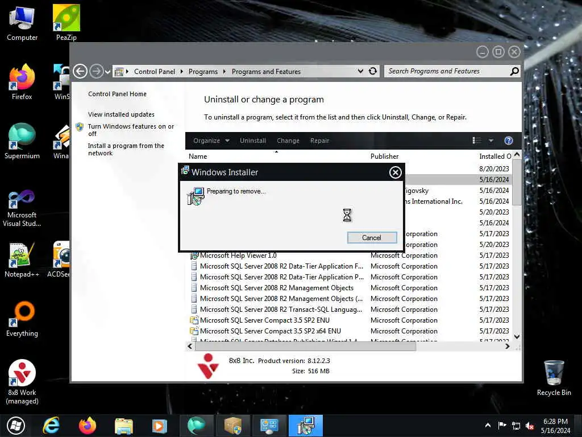Click Repair in the toolbar
This screenshot has height=437, width=582.
(319, 141)
